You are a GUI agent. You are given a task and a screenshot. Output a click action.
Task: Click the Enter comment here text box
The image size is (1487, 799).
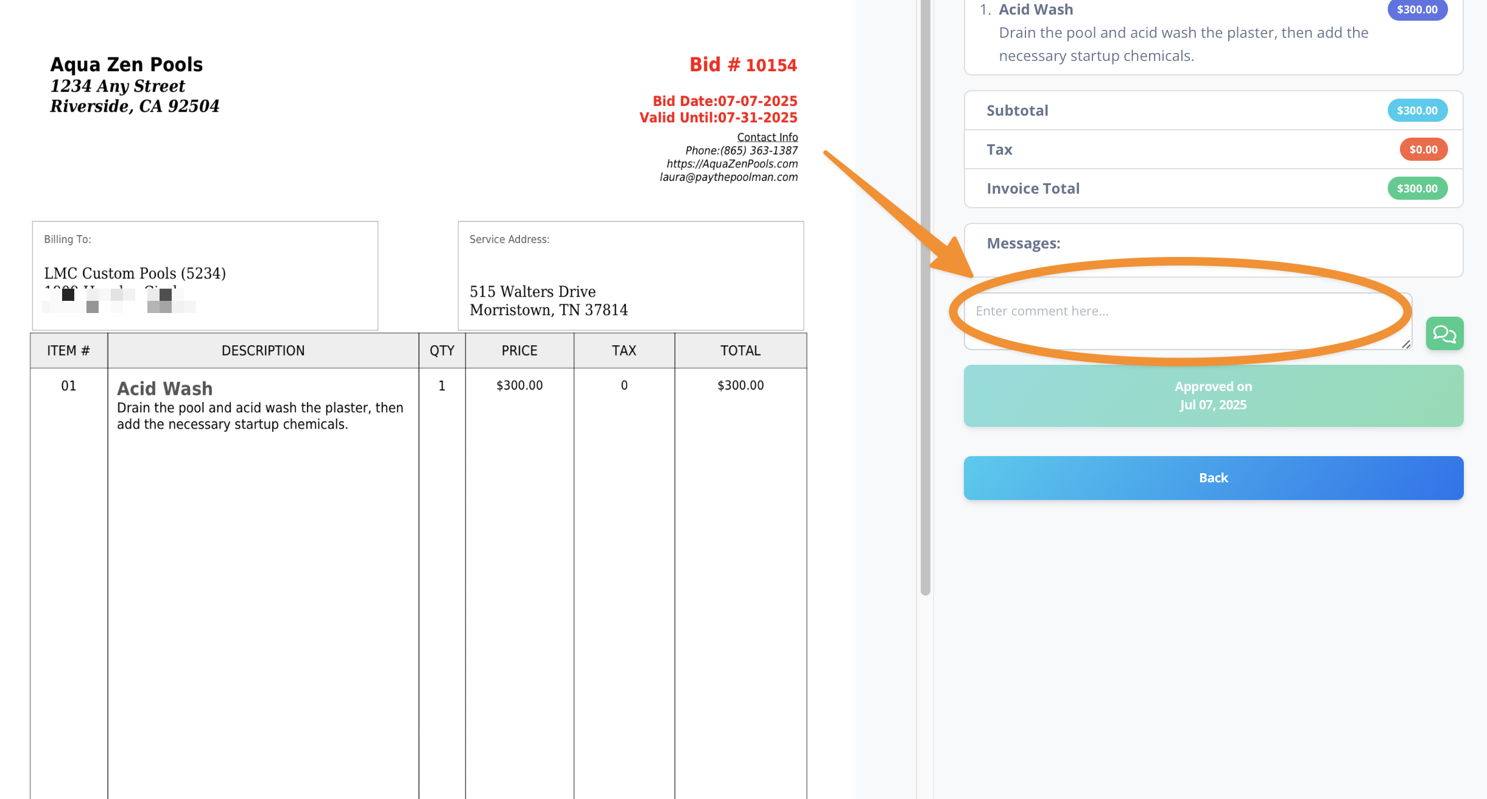click(1186, 321)
